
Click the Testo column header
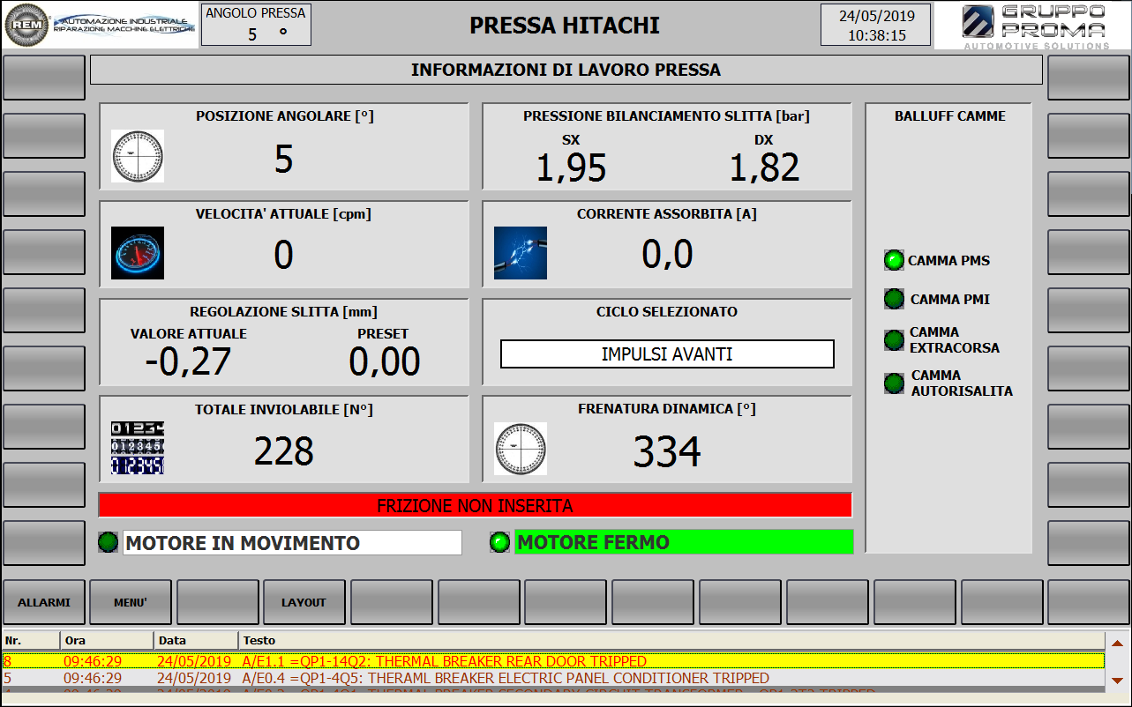(671, 641)
